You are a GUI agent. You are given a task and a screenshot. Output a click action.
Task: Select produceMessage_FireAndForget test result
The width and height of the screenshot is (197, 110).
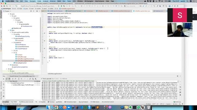[23, 85]
